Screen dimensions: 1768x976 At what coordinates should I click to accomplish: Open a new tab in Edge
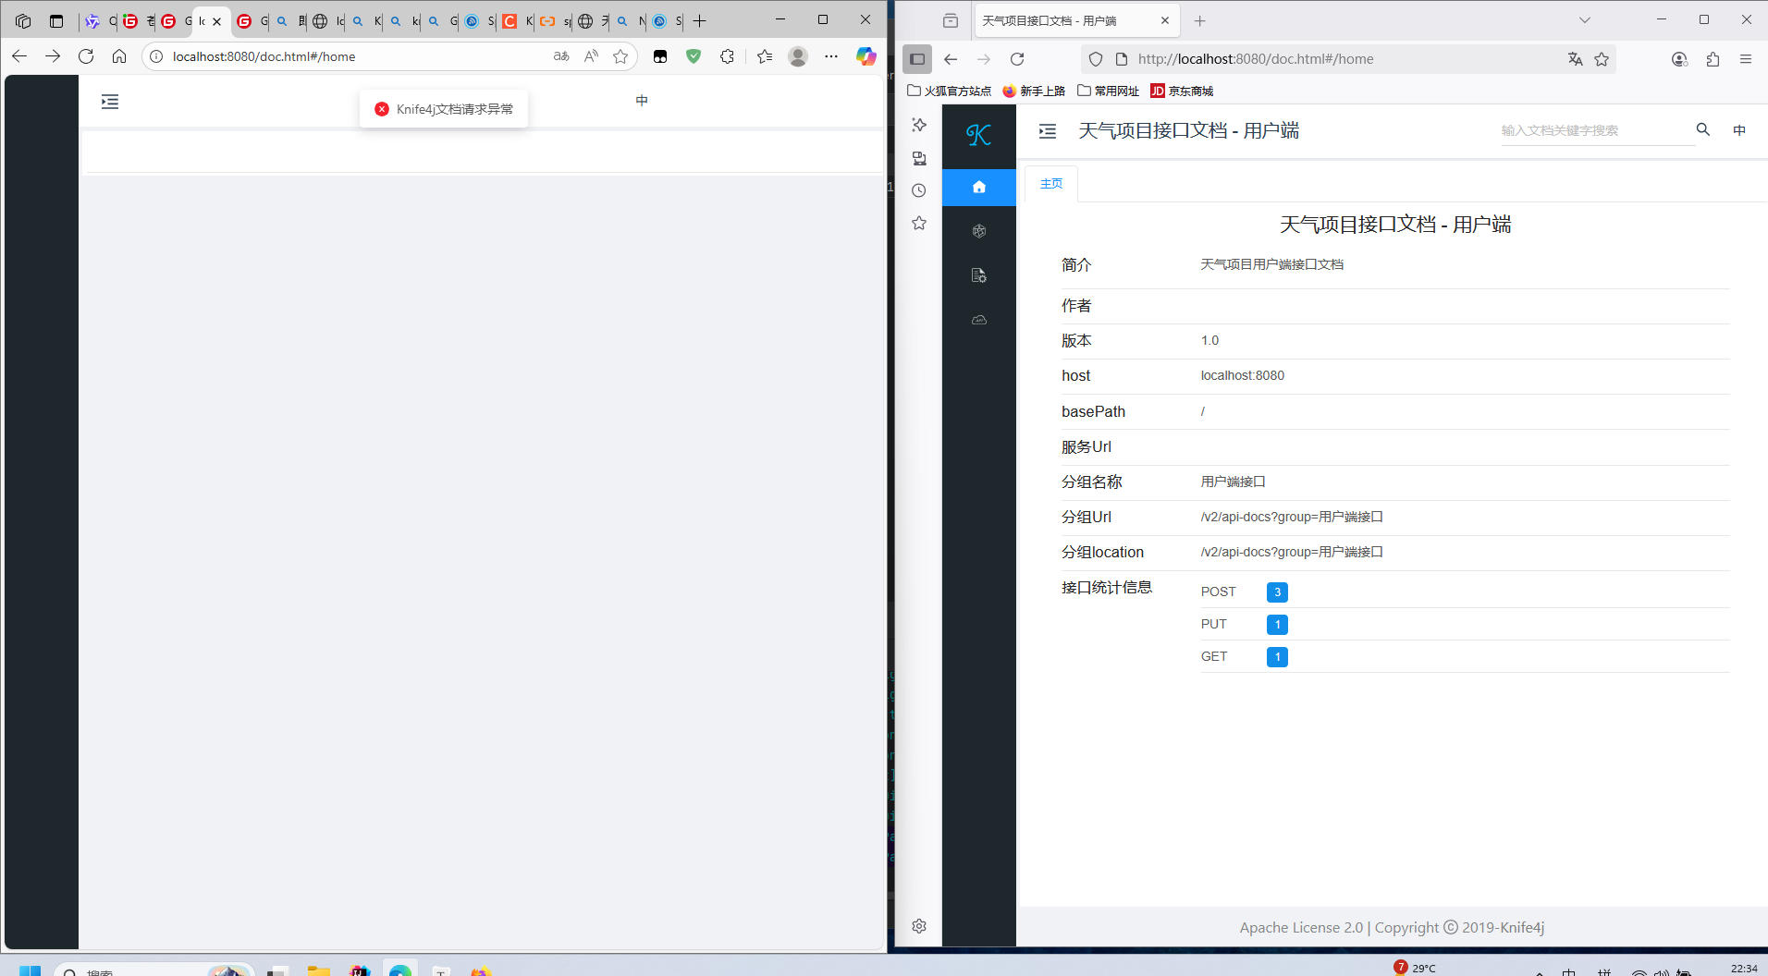coord(700,20)
